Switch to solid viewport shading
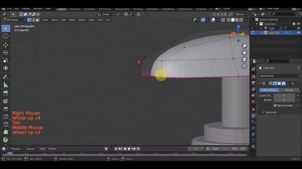The width and height of the screenshot is (302, 169). (233, 20)
